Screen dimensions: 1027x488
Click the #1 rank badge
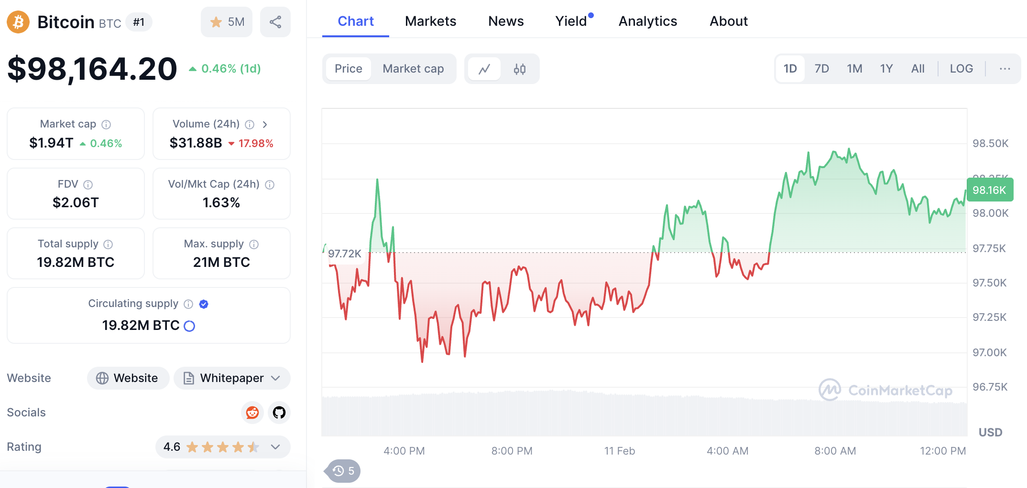[139, 22]
